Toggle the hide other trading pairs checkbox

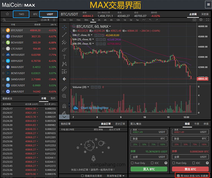coord(82,176)
